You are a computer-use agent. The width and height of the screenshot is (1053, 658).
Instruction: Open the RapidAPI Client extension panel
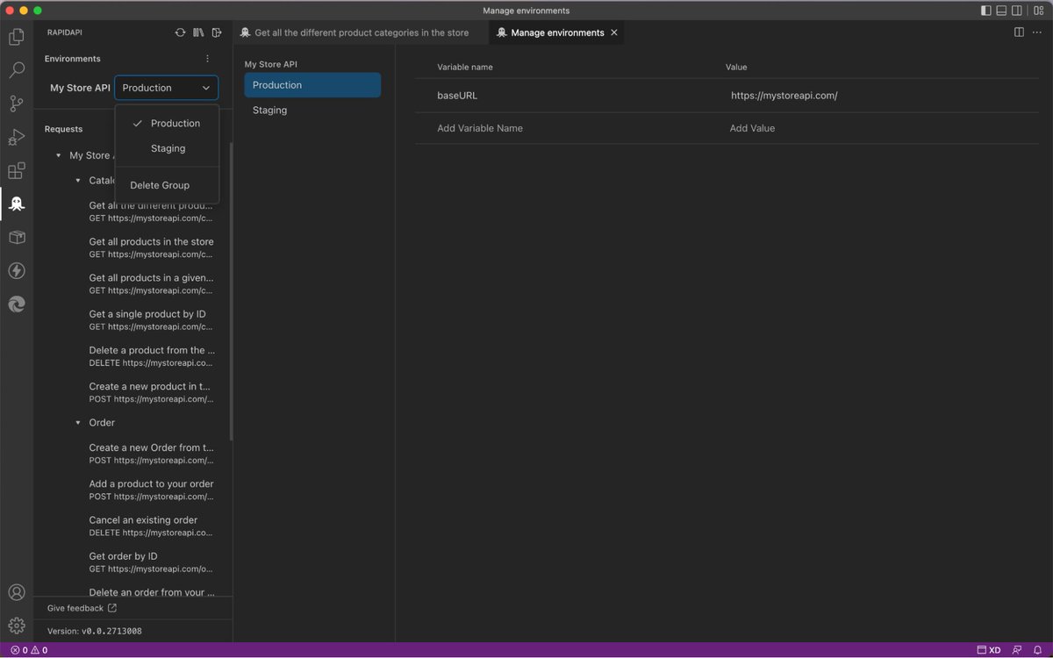point(16,204)
